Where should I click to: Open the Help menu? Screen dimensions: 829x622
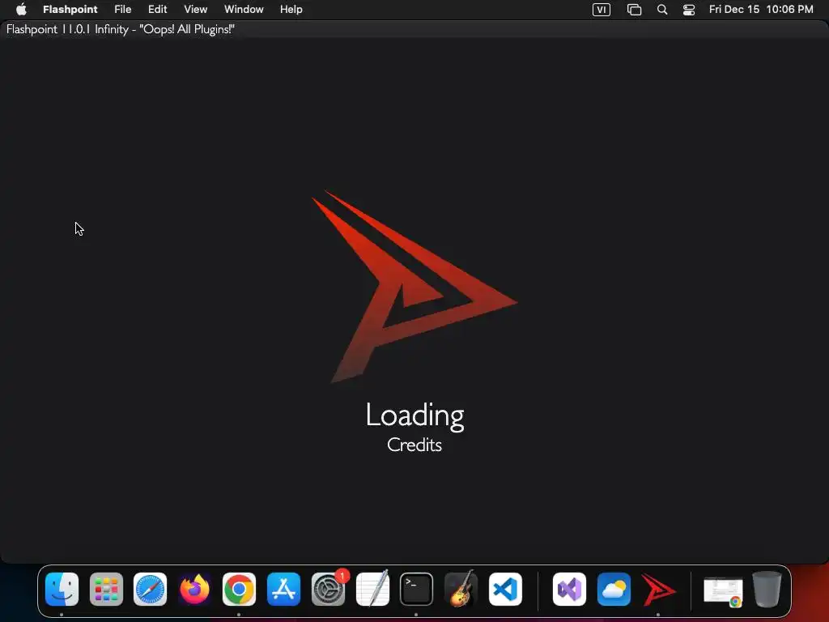(x=291, y=10)
